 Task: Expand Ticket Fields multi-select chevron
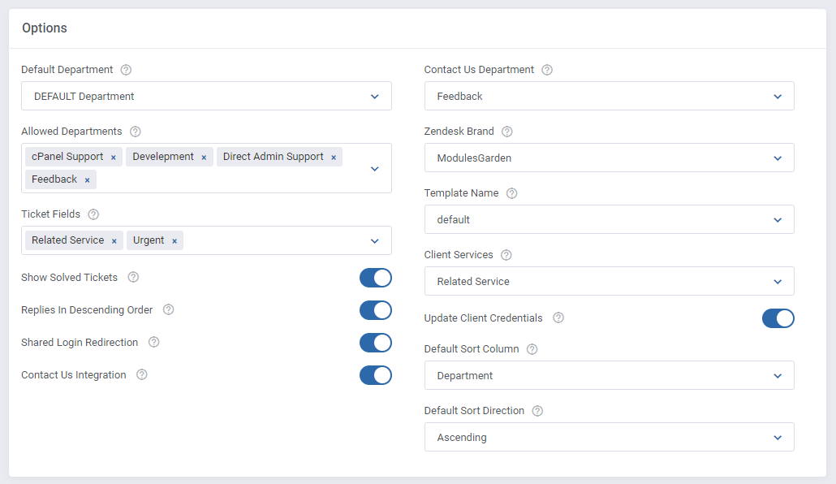tap(375, 241)
